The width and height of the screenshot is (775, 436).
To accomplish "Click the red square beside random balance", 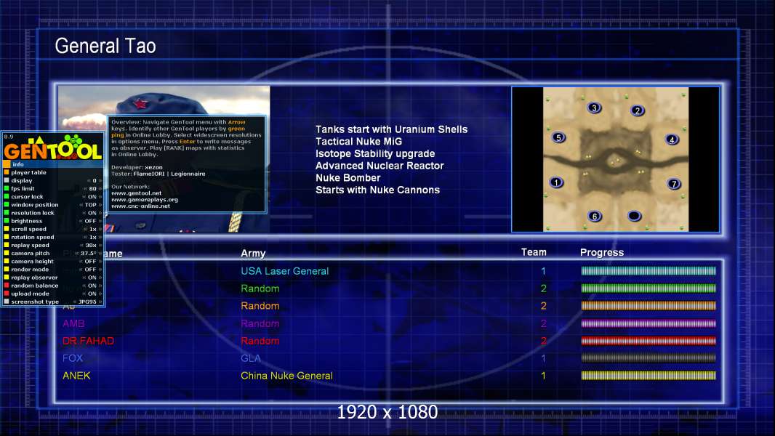I will pyautogui.click(x=7, y=286).
